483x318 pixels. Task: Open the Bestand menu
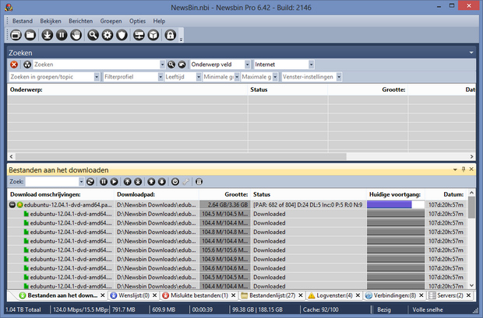pos(23,21)
